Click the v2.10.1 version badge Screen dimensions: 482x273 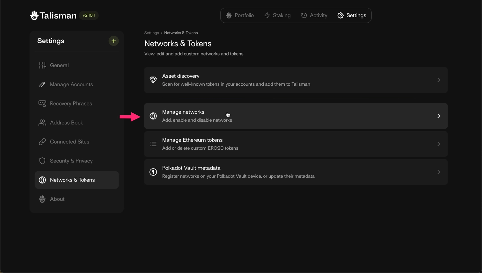tap(89, 15)
